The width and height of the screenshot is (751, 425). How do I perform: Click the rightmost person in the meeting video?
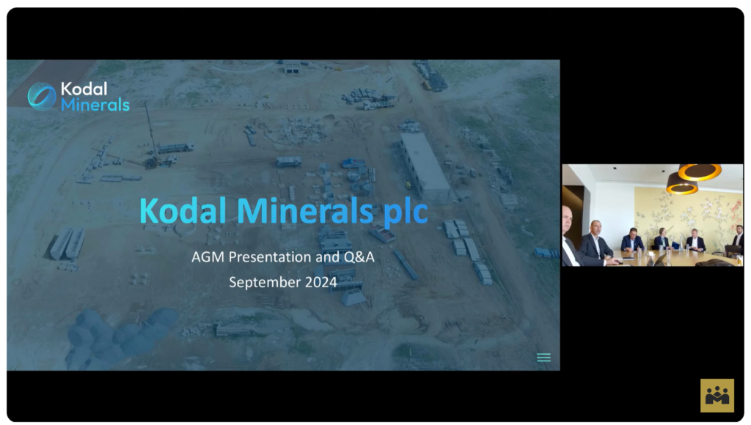(737, 238)
